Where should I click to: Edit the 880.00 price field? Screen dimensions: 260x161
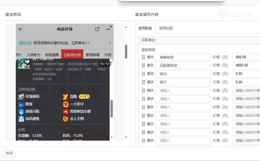coord(246,57)
